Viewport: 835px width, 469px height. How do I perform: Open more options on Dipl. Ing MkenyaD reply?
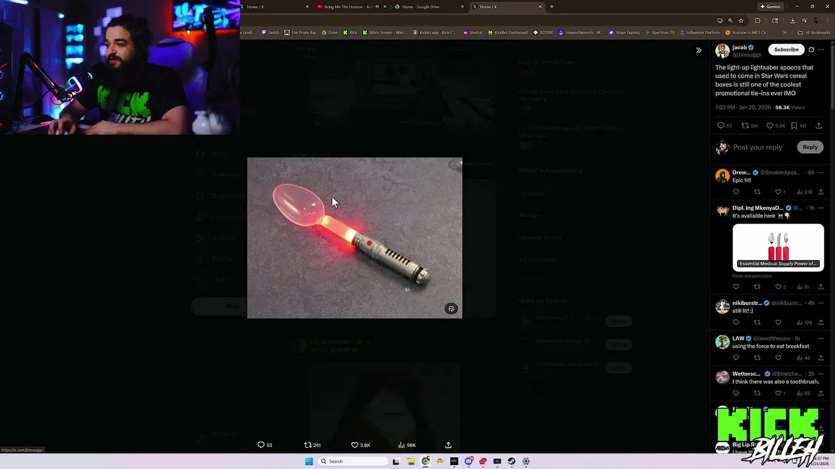[x=821, y=208]
